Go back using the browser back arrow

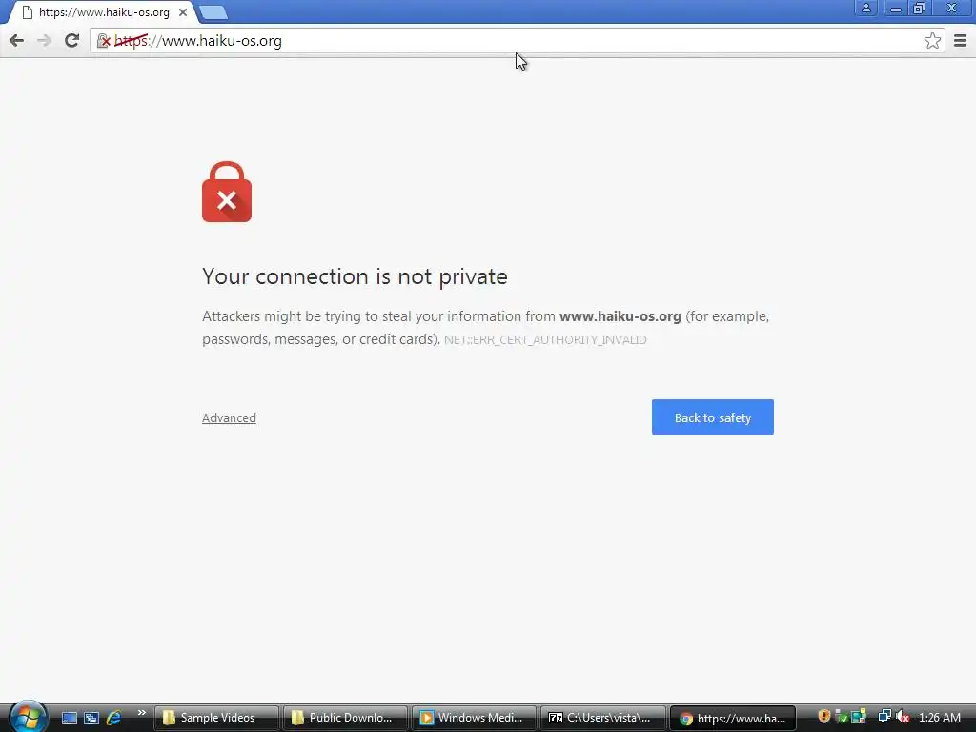(x=17, y=41)
